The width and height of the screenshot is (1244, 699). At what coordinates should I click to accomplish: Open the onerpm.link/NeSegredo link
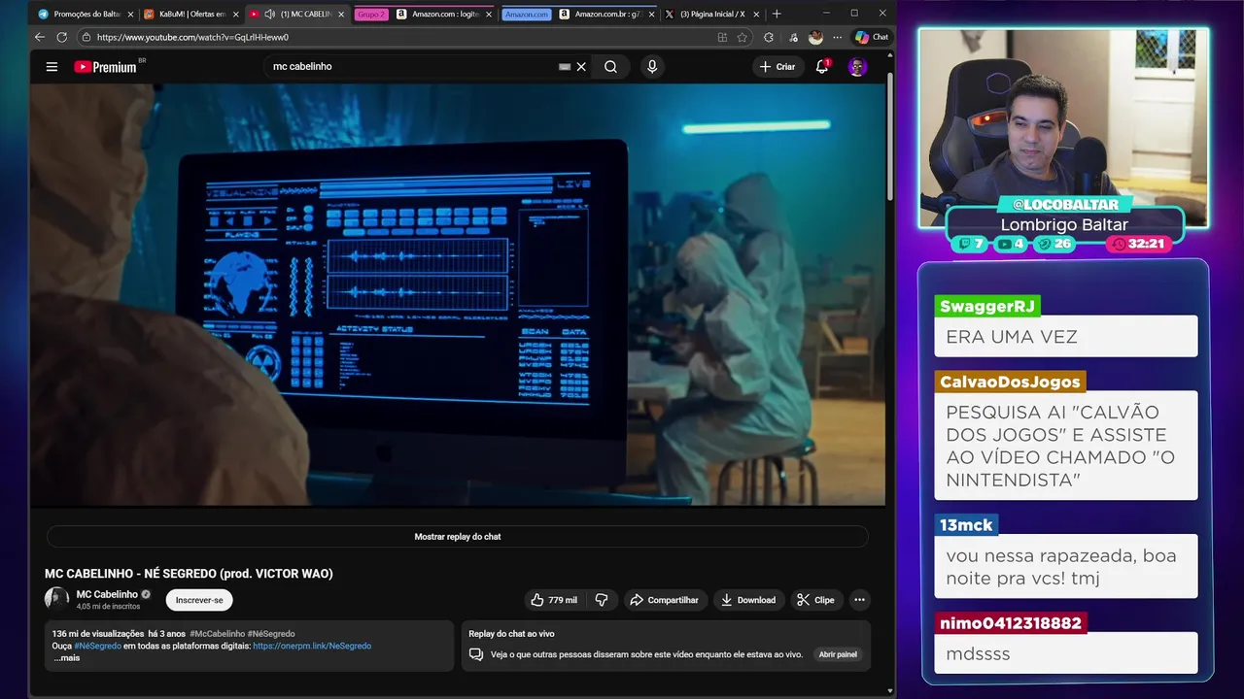pyautogui.click(x=312, y=646)
